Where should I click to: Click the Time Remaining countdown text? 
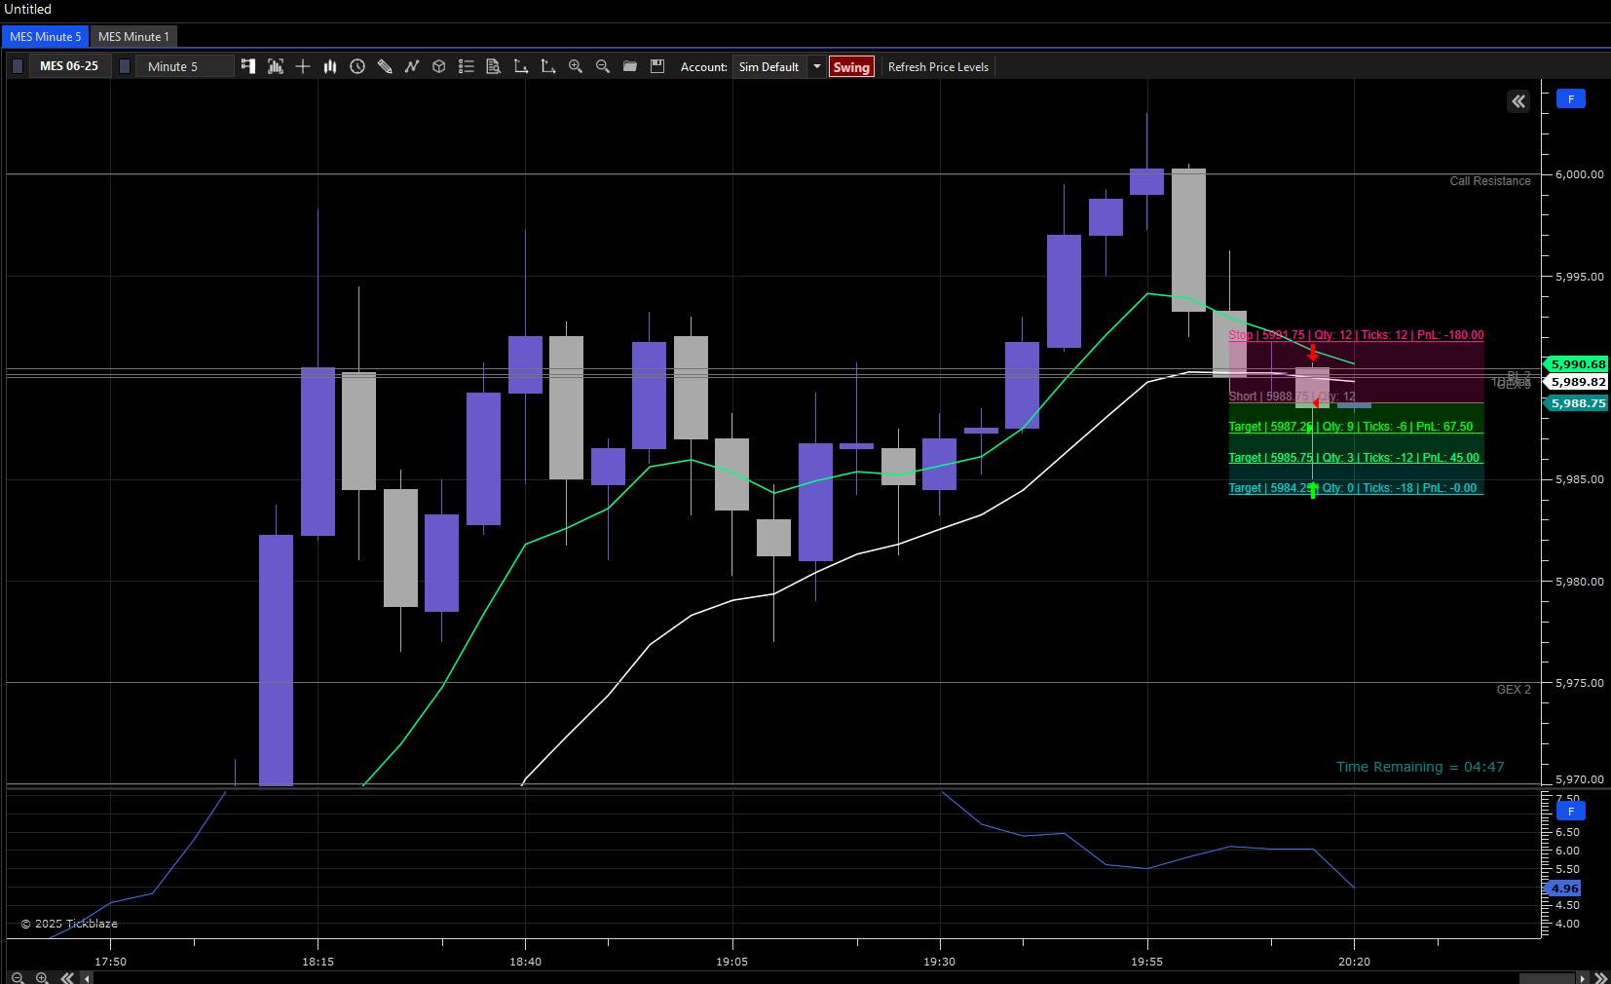pos(1420,767)
